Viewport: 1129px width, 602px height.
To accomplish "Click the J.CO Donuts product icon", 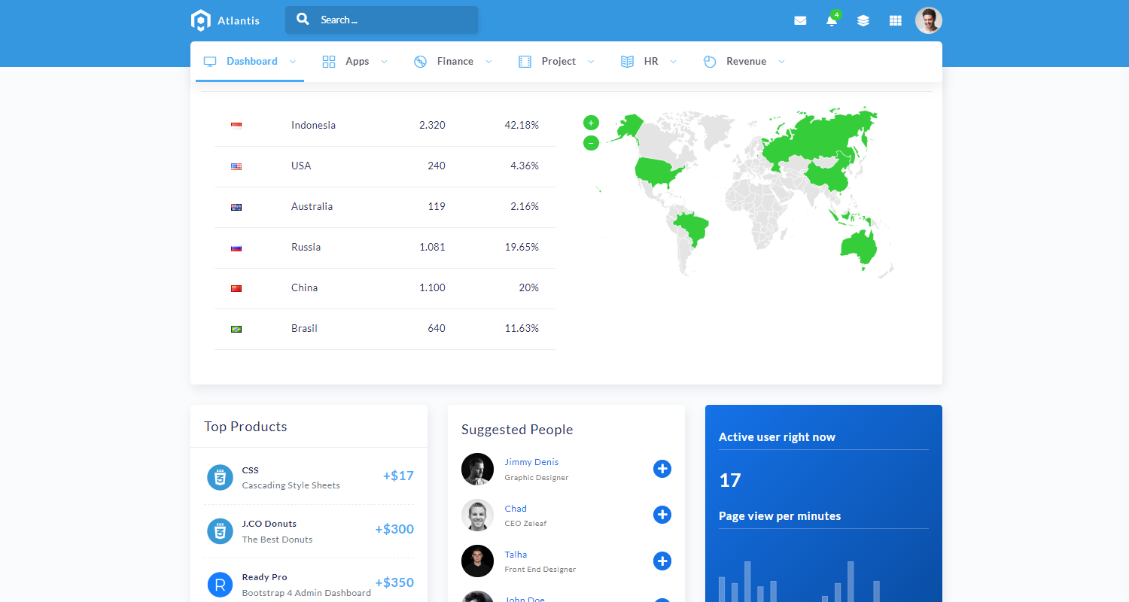I will point(220,531).
